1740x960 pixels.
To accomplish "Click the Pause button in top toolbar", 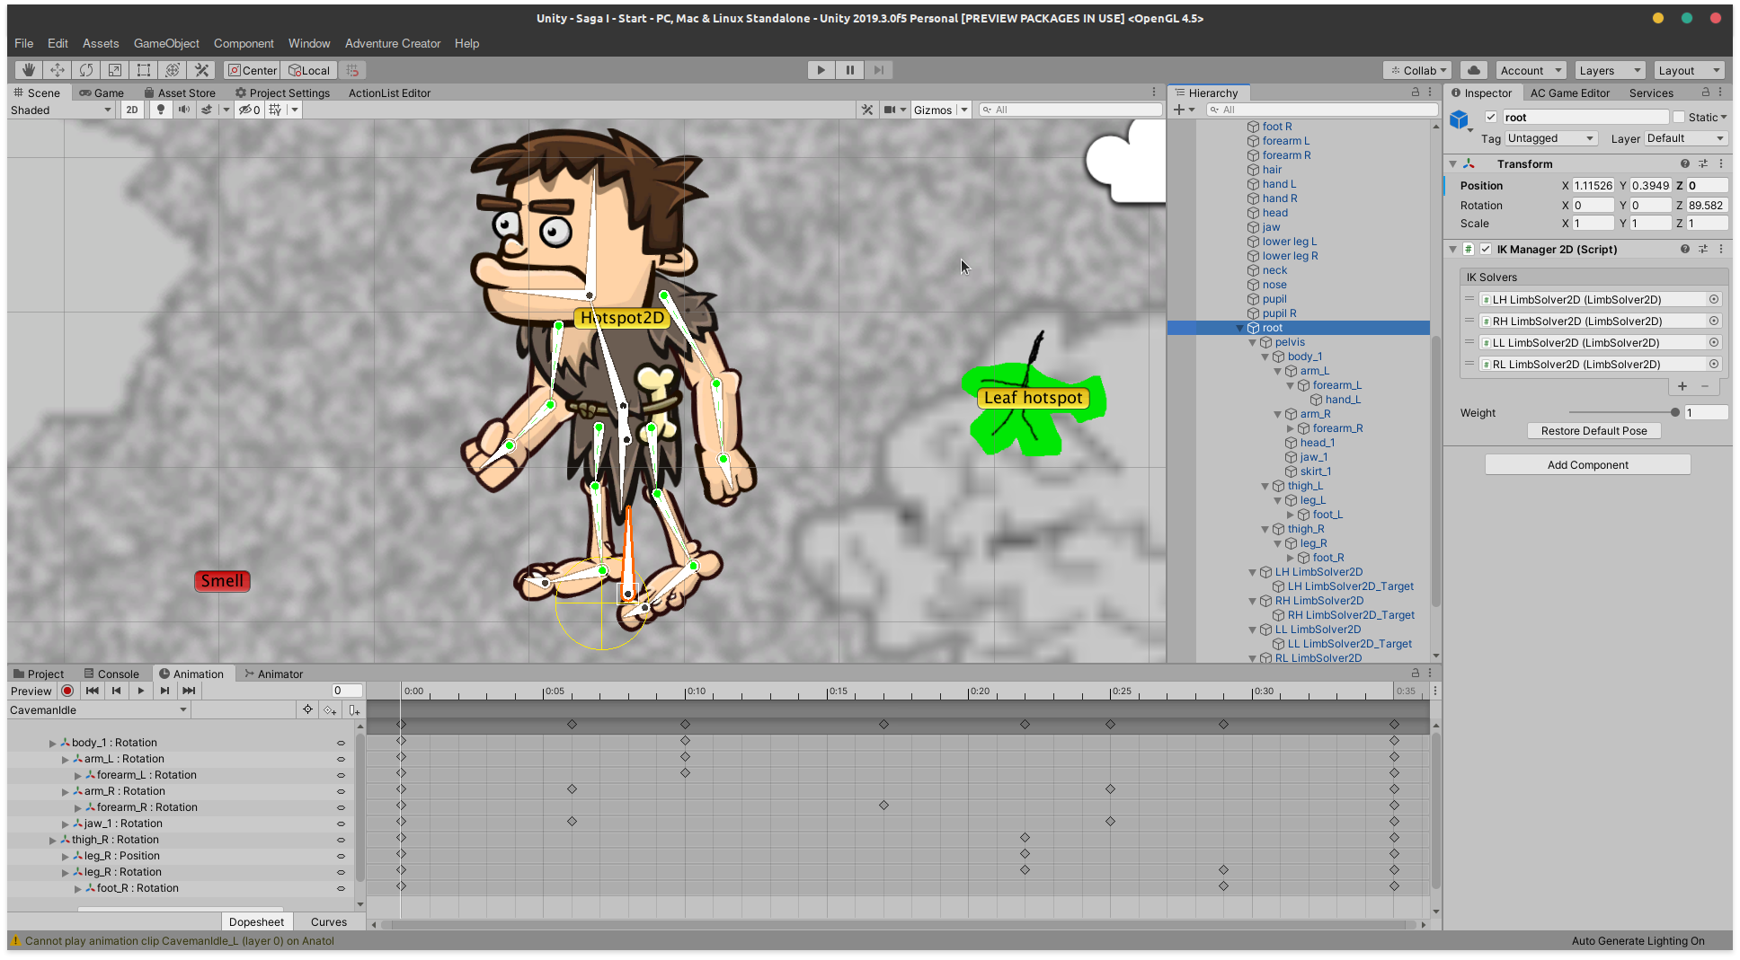I will click(849, 70).
